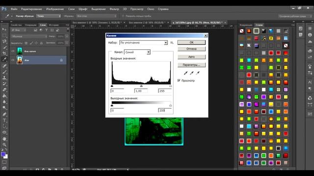Click OK in the Levels dialog
The image size is (314, 176).
pos(191,43)
